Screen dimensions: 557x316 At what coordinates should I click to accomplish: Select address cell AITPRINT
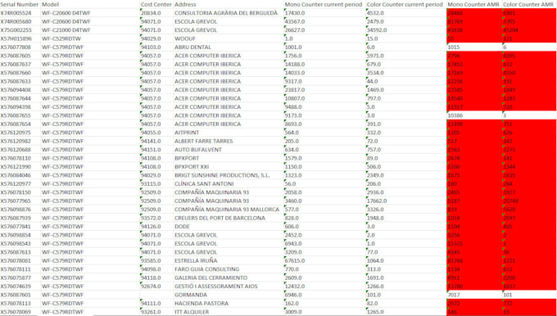click(187, 133)
